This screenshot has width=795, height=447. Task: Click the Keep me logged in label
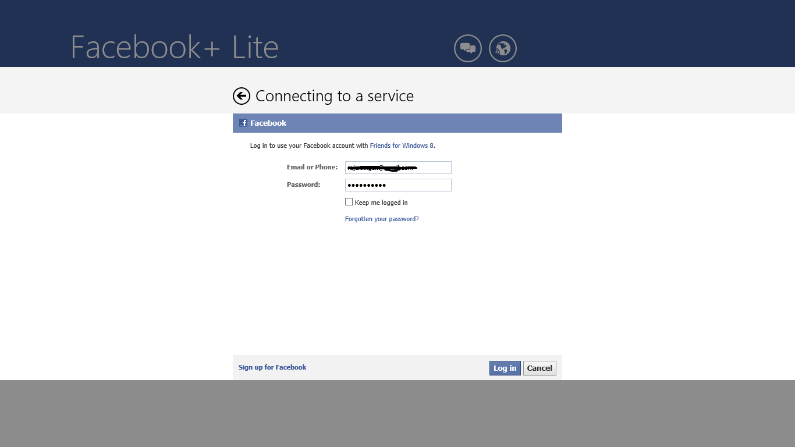point(381,203)
